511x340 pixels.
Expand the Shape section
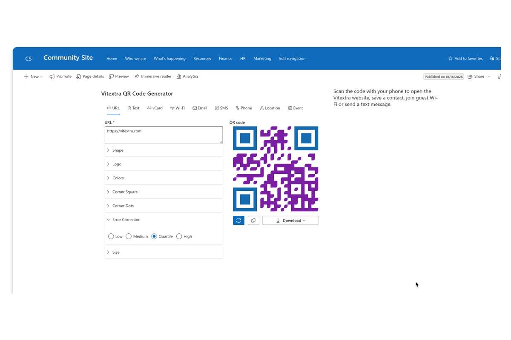(x=164, y=150)
